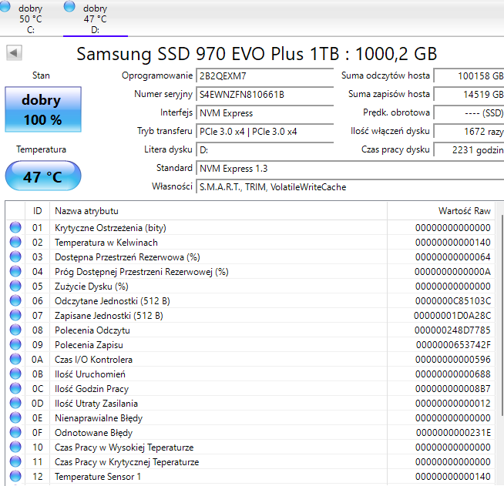Click the status orb for Nienaprawialne Błędy

click(x=16, y=418)
